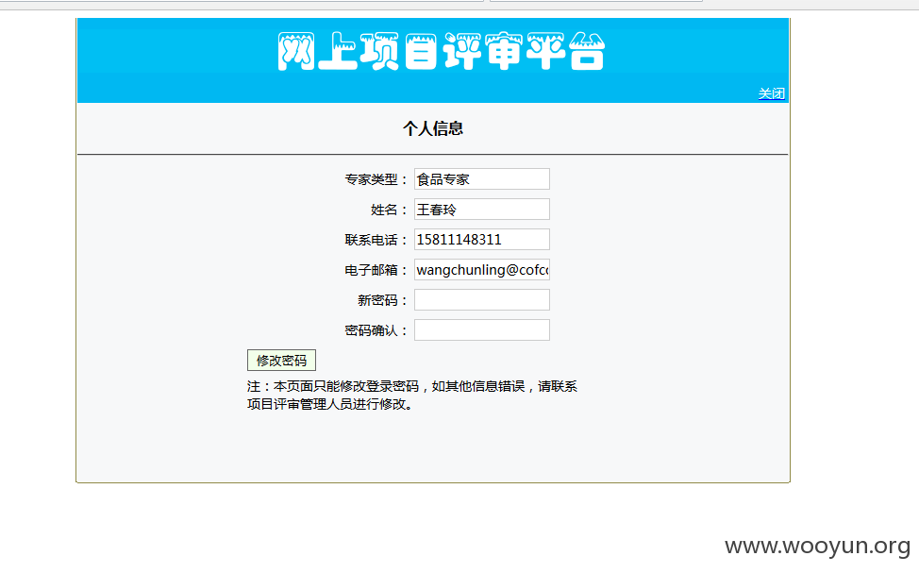
Task: Click the note beginning 注：本页面只能修改登录密码
Action: click(x=412, y=396)
